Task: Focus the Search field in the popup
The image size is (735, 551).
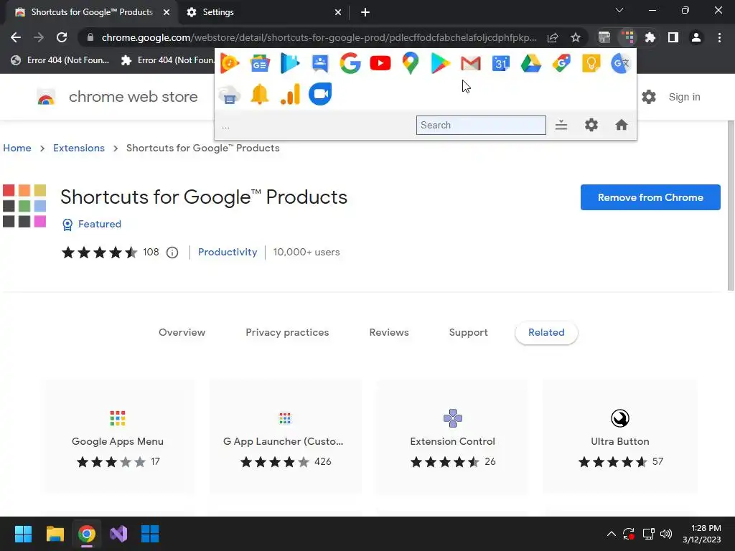Action: (481, 125)
